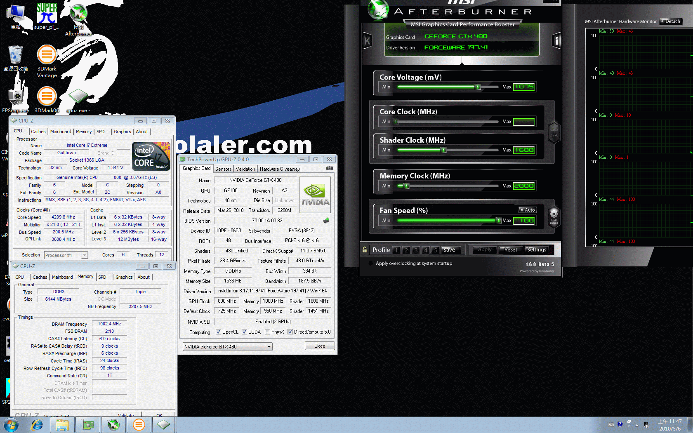Image resolution: width=693 pixels, height=433 pixels.
Task: Open EPSnap.exe desktop icon
Action: point(16,99)
